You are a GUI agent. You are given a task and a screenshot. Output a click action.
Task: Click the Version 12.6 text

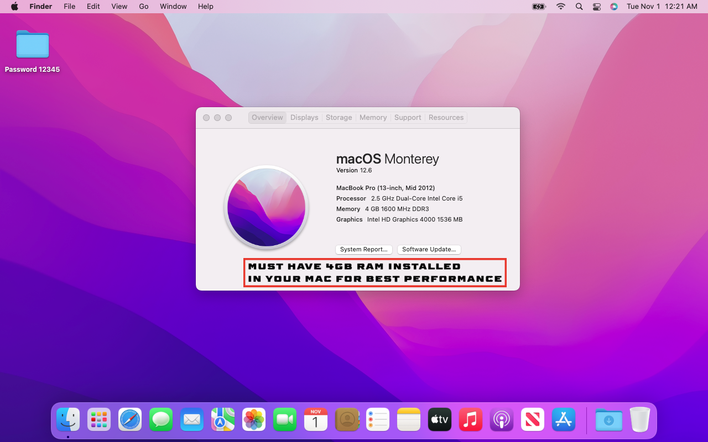pyautogui.click(x=354, y=170)
